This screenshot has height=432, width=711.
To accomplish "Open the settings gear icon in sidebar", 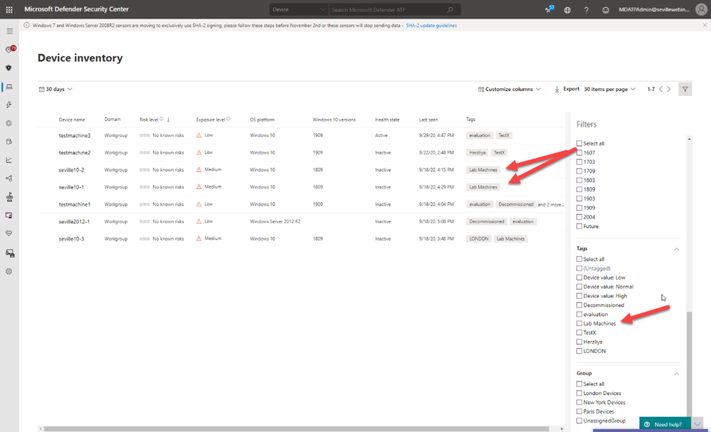I will [9, 271].
